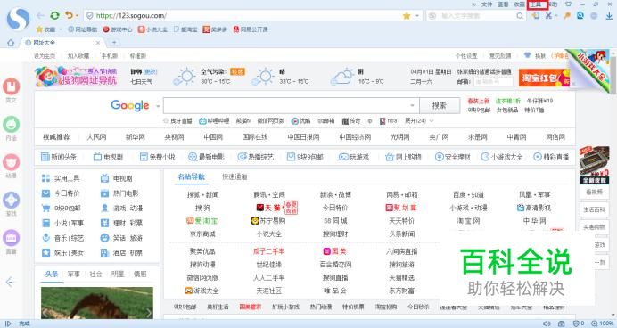Click the 安全理财 icon link

click(x=452, y=157)
